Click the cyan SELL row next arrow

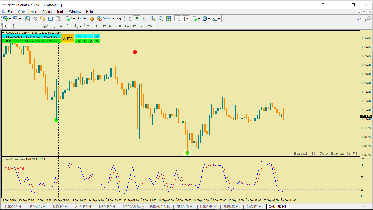click(91, 36)
